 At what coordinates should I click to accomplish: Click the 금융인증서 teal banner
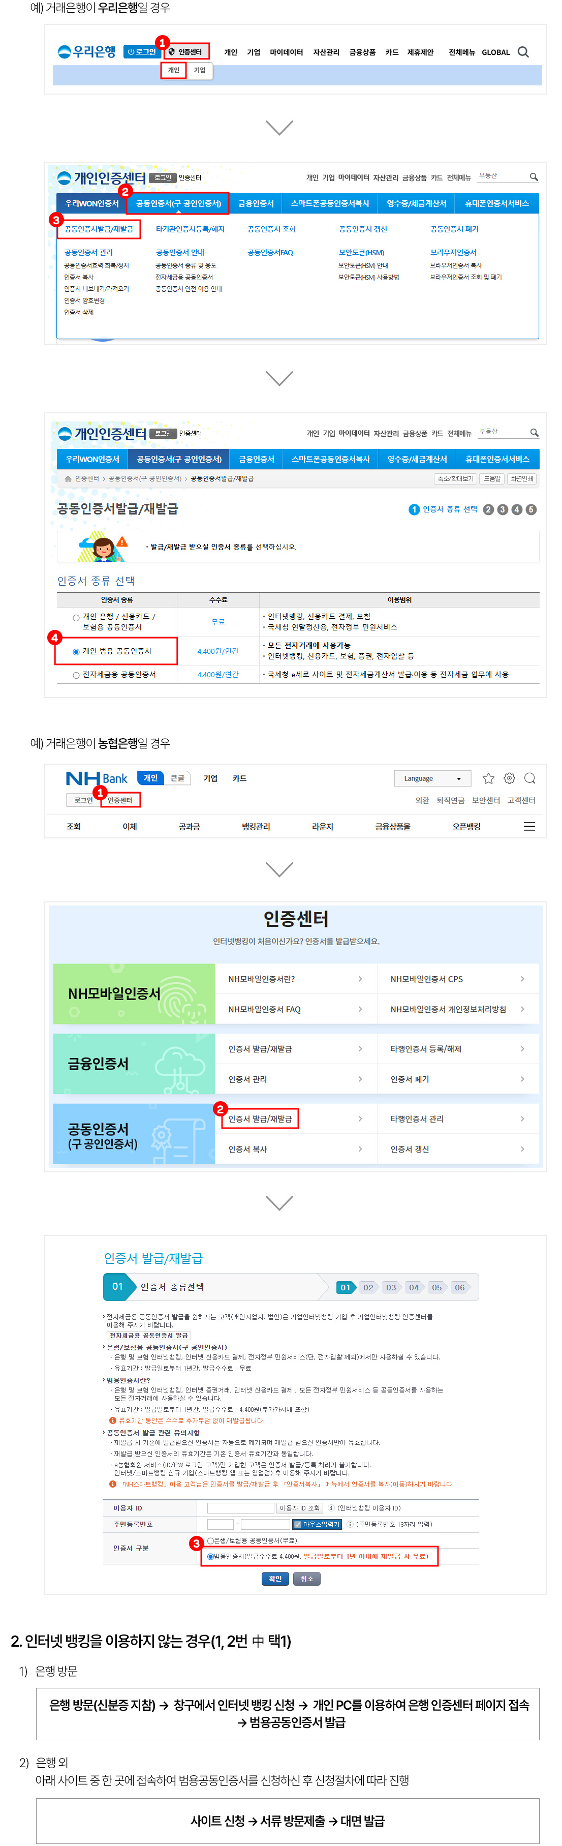point(134,1064)
